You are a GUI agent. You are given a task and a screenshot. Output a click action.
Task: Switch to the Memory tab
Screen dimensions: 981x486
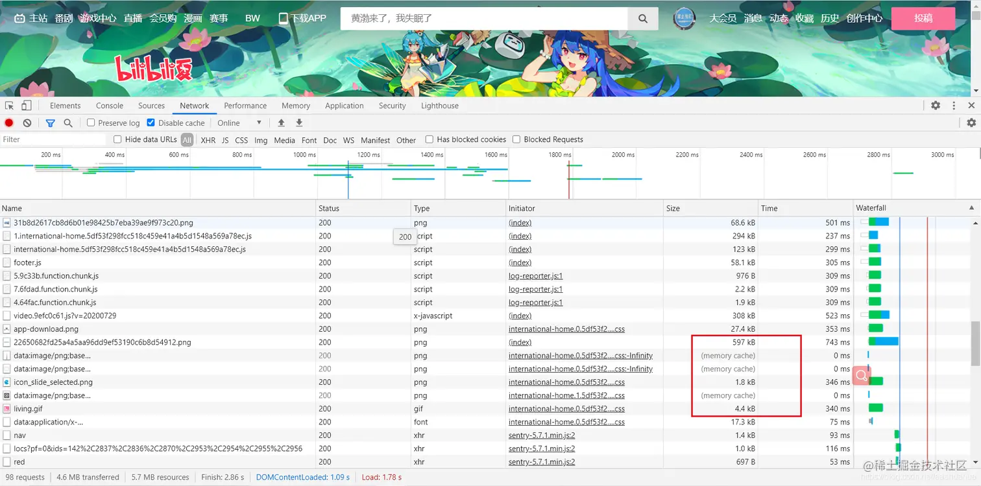(296, 106)
